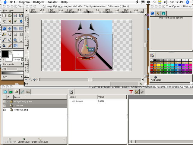This screenshot has height=145, width=193.
Task: Select the Eyedropper tool
Action: point(4,40)
